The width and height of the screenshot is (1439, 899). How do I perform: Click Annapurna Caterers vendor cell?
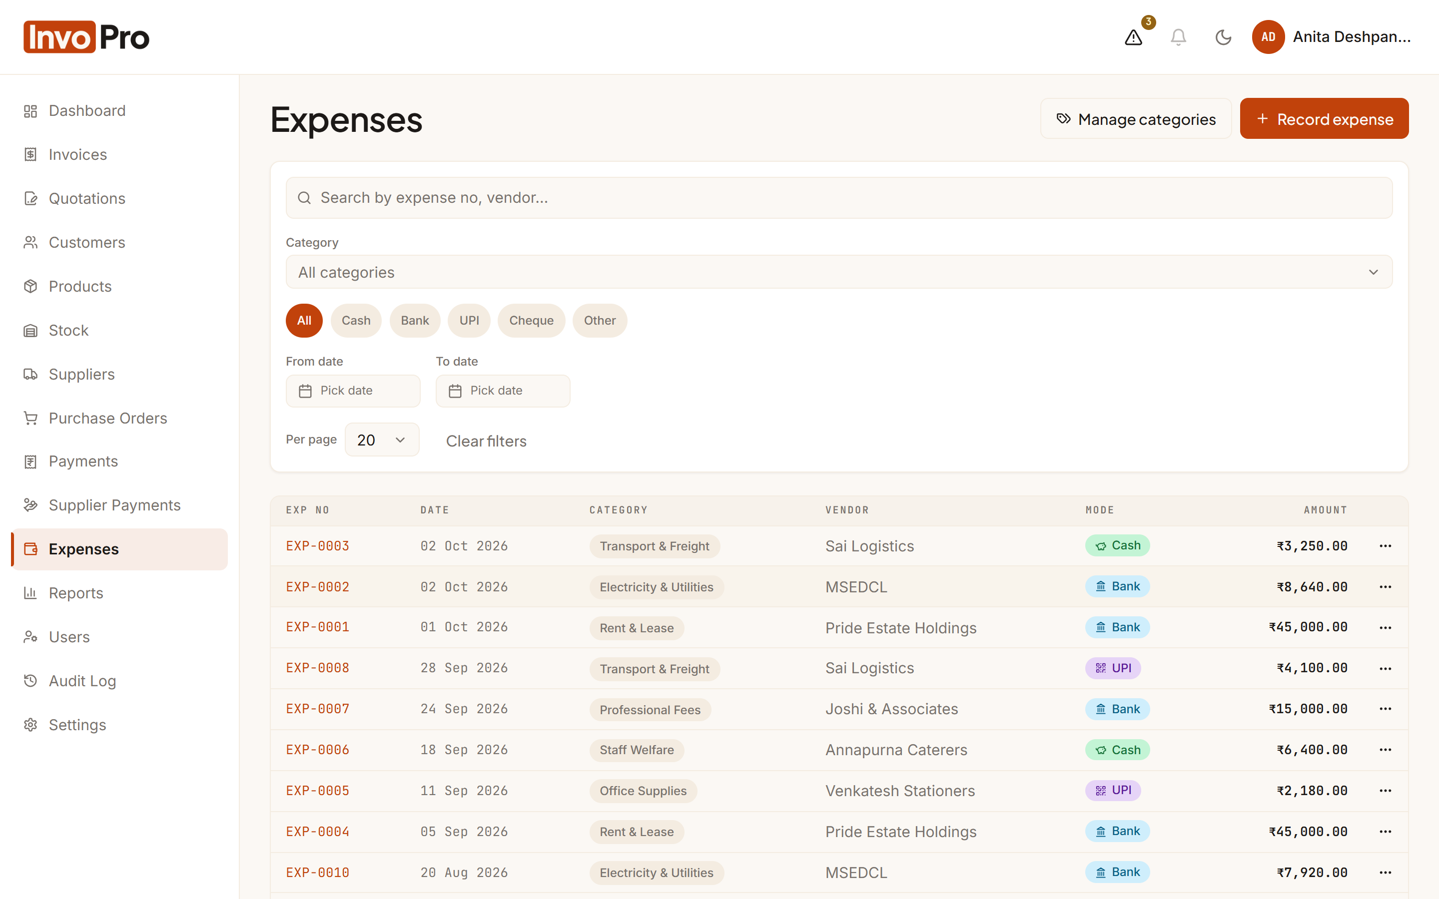pos(896,750)
